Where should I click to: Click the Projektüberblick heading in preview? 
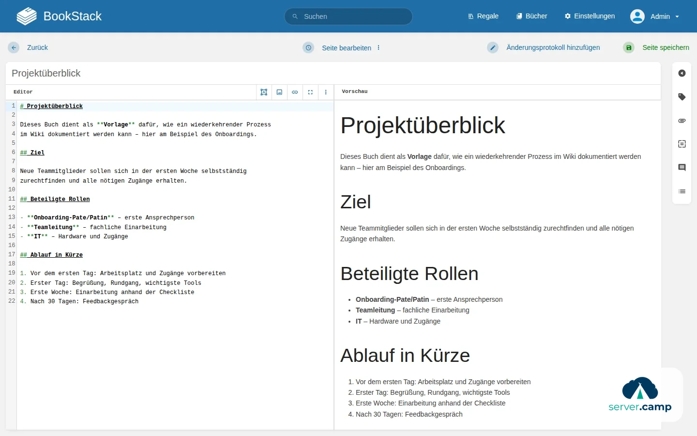[423, 125]
